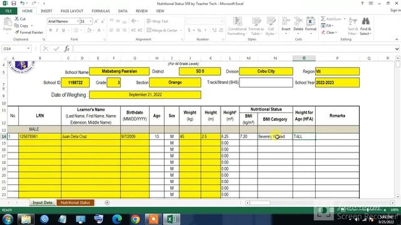
Task: Toggle Merge & Center
Action: pos(162,30)
